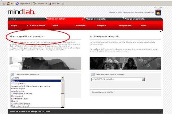Open the Segnalibri dropdown arrow

pos(29,4)
